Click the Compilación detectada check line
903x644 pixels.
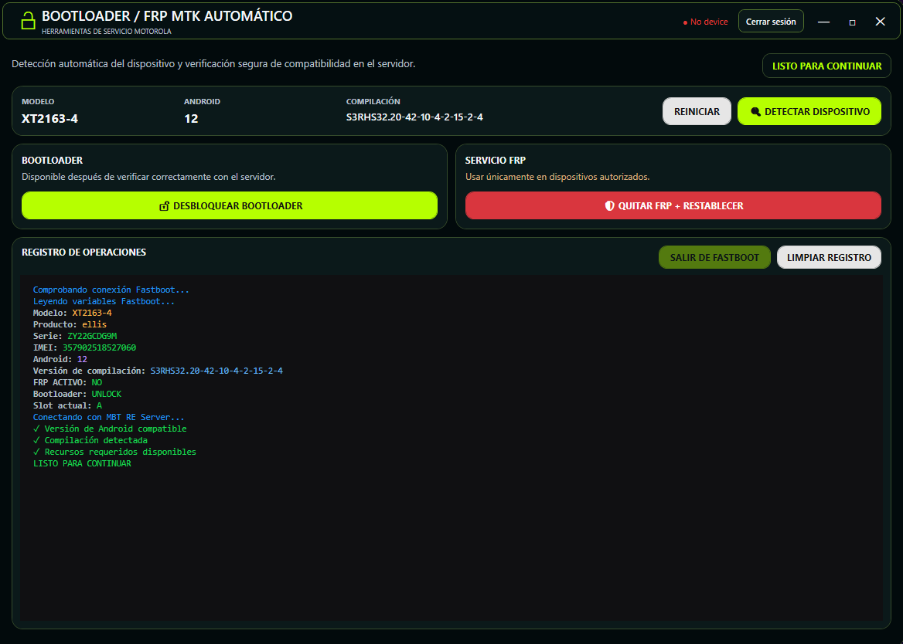tap(90, 440)
